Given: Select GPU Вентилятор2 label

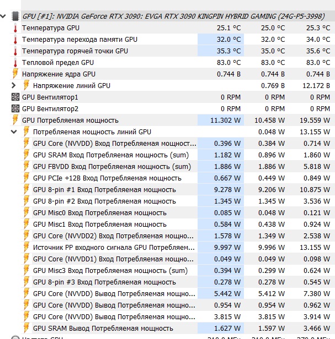Looking at the screenshot, I should (50, 109).
